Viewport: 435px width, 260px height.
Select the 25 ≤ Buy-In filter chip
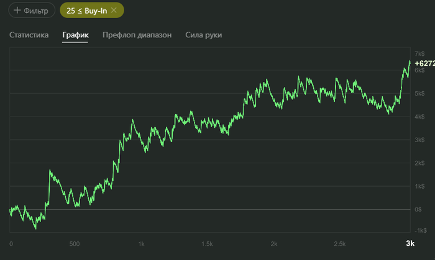point(92,11)
